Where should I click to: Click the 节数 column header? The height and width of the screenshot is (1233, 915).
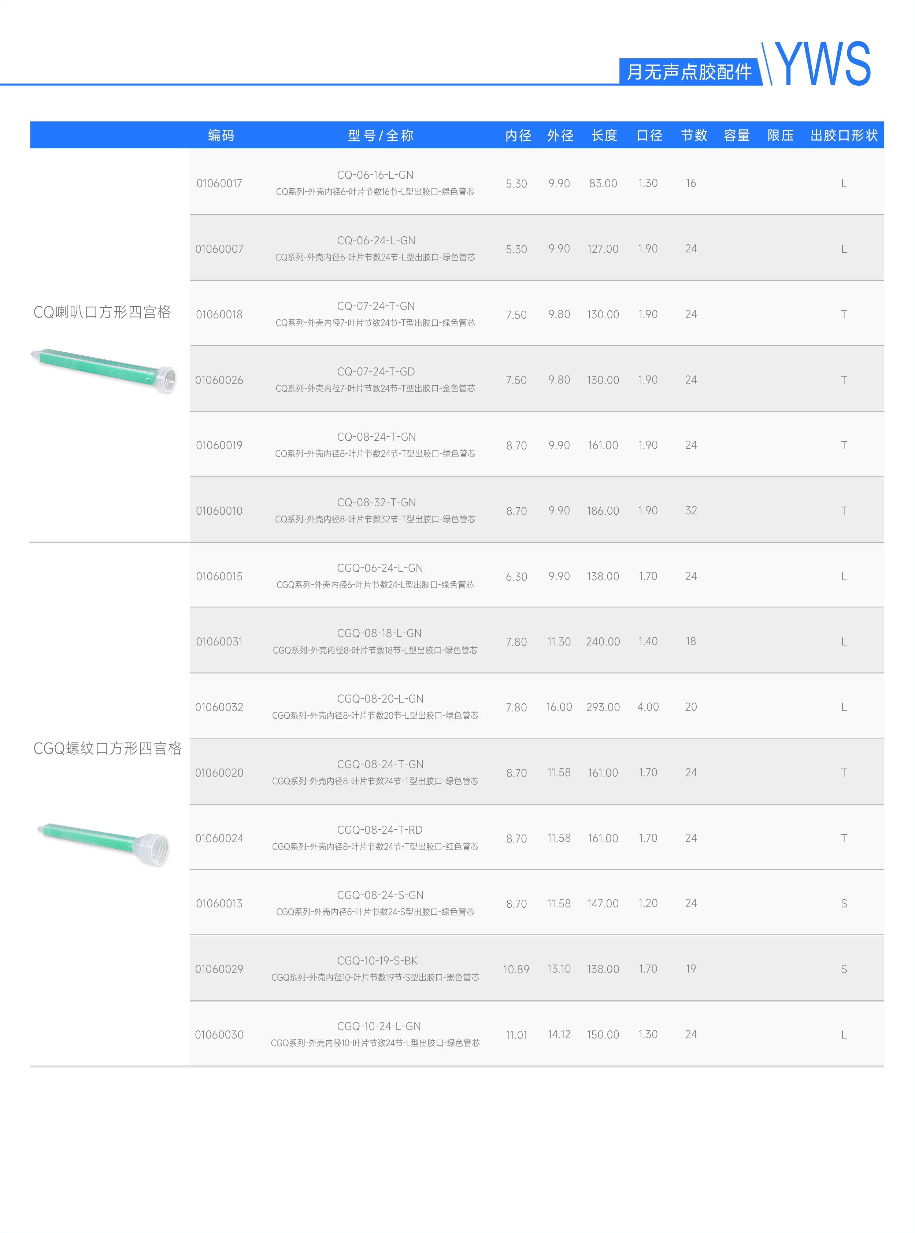694,135
